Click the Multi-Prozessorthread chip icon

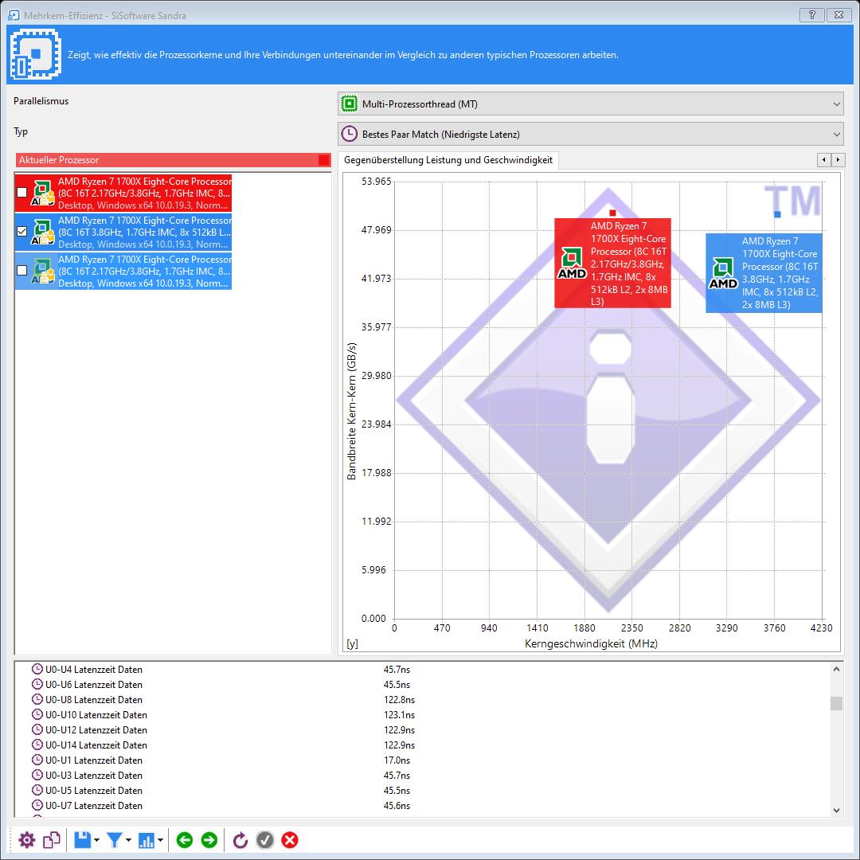click(349, 104)
